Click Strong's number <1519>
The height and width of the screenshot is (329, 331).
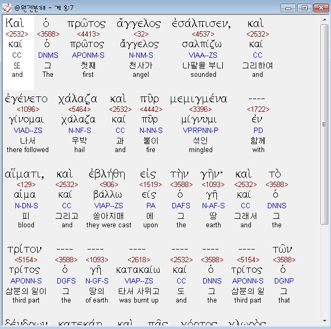click(151, 184)
